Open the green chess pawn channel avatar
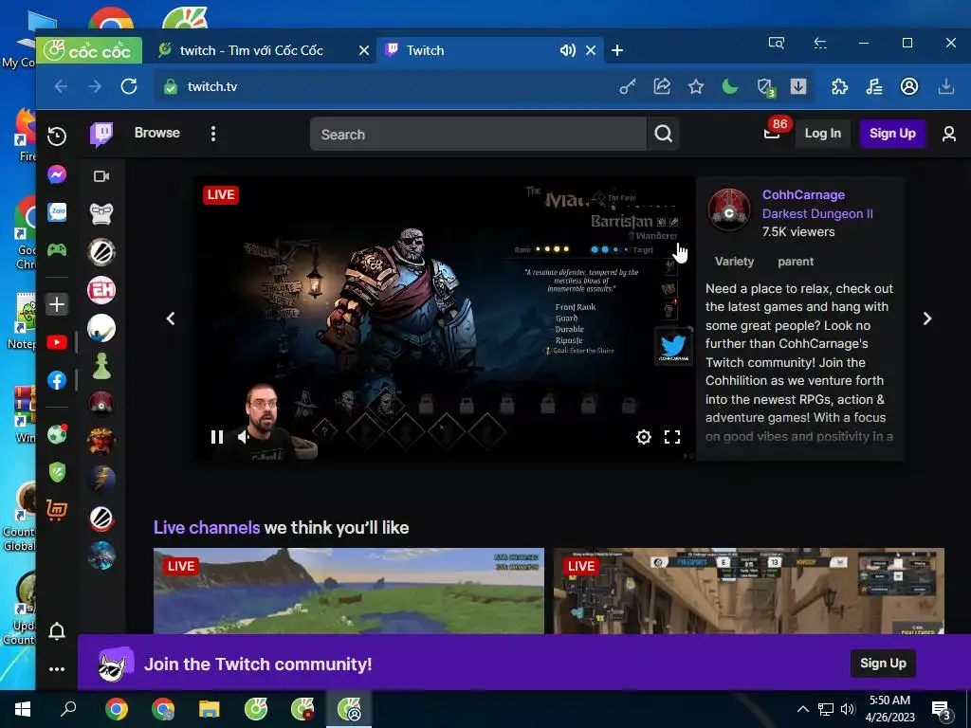The height and width of the screenshot is (728, 971). [x=101, y=366]
